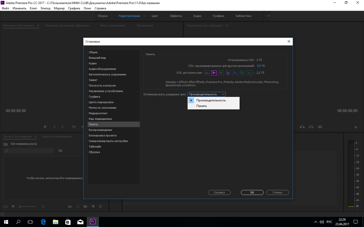Screen dimensions: 364x227
Task: Choose Память option in the rendering dropdown list
Action: (x=201, y=106)
